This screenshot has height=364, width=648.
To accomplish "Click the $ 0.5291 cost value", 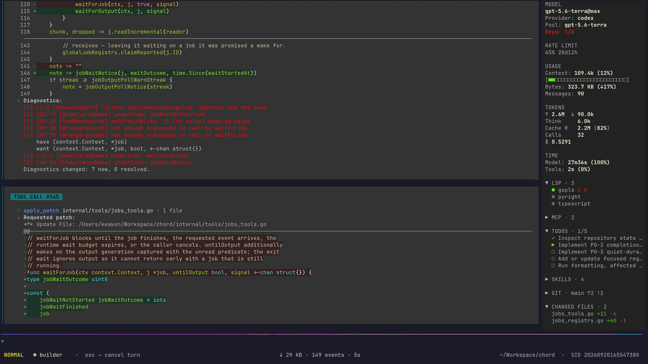I will pyautogui.click(x=558, y=142).
